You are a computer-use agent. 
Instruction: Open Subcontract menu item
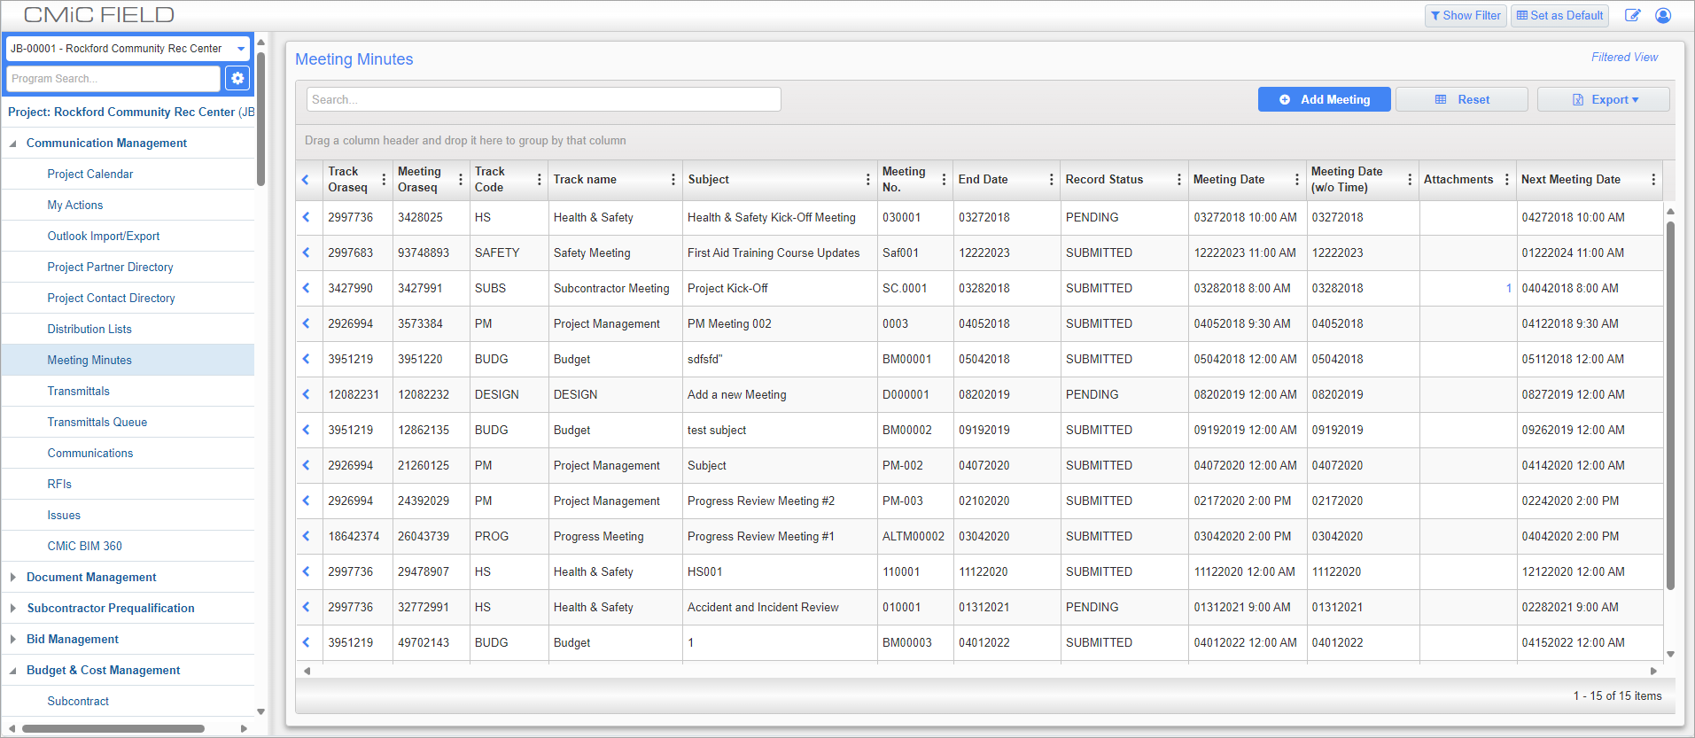coord(78,701)
